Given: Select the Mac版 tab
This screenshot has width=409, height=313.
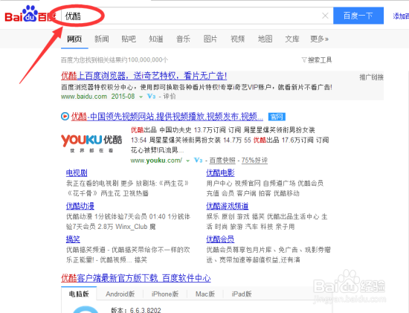Looking at the screenshot, I should [205, 294].
